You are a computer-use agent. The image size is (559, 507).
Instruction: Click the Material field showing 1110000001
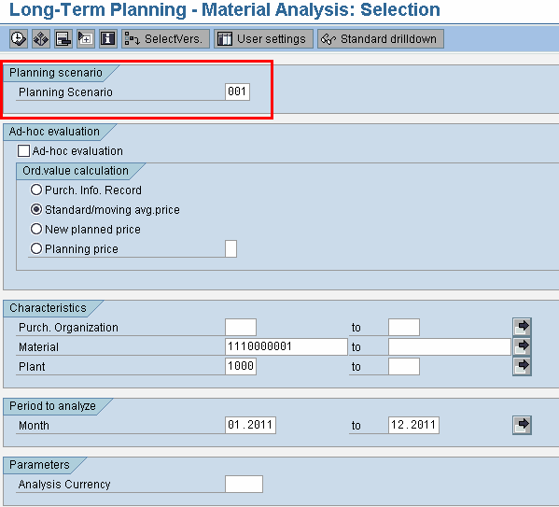pos(286,346)
